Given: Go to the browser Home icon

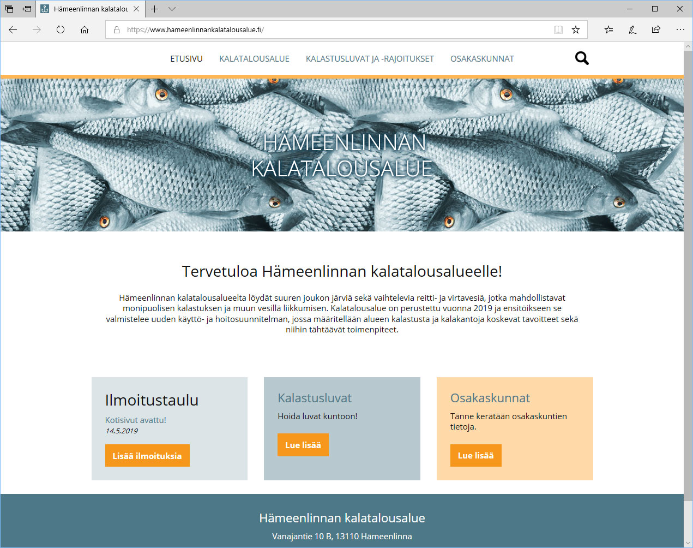Looking at the screenshot, I should pyautogui.click(x=85, y=30).
